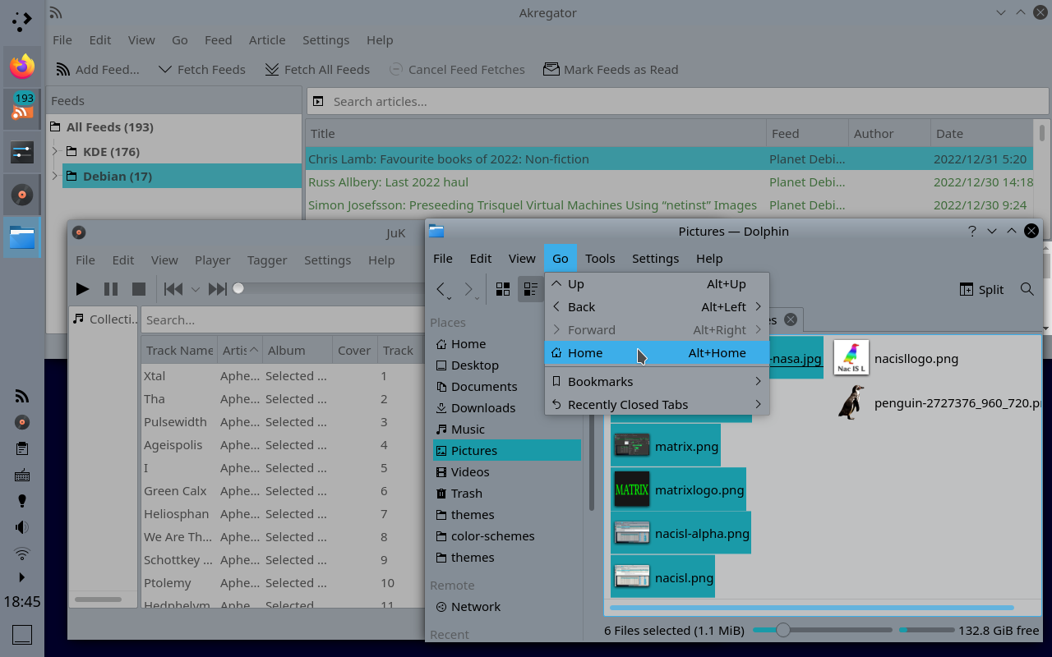Click JuK Search field
Screen dimensions: 1052x657
(284, 320)
